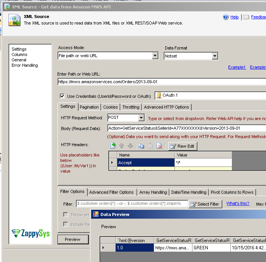
Task: Click the https://mws.ama... cell in Data Preview
Action: (173, 248)
